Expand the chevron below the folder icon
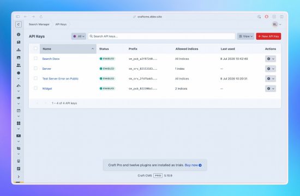The height and width of the screenshot is (196, 300). [19, 154]
